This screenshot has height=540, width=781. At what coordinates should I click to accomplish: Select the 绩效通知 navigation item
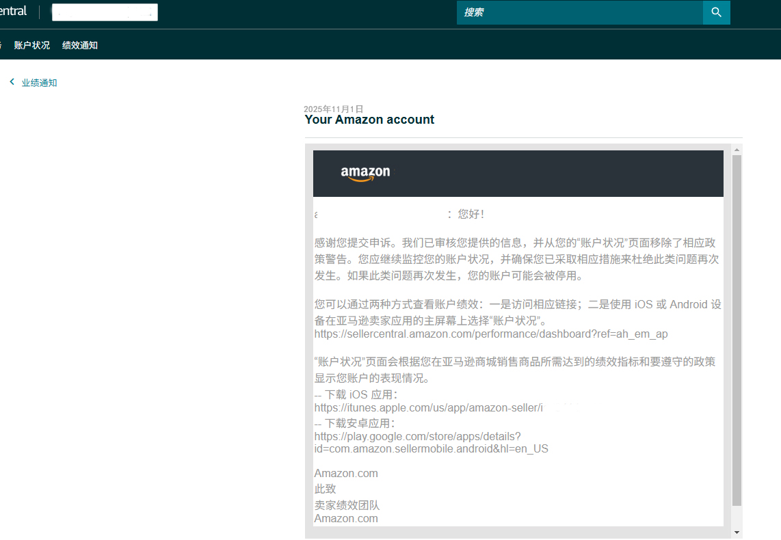80,44
